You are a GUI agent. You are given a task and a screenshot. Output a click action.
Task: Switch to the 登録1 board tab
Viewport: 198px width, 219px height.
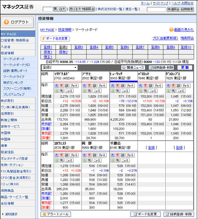[x=48, y=47]
